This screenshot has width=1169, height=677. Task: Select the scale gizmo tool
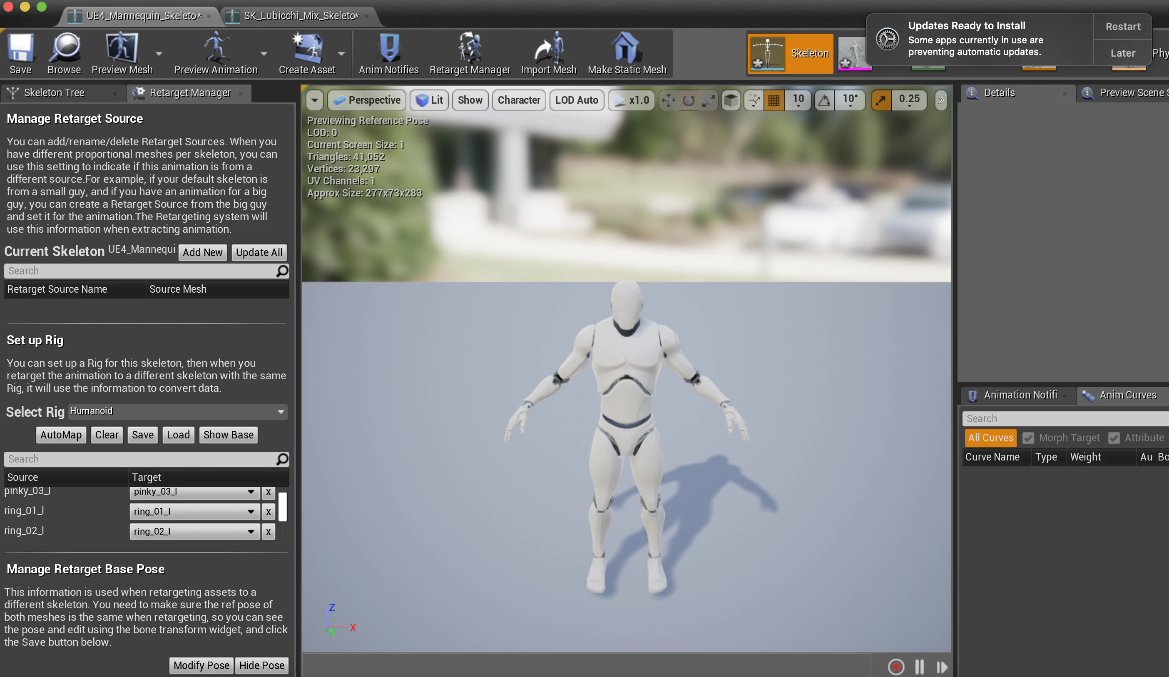709,100
